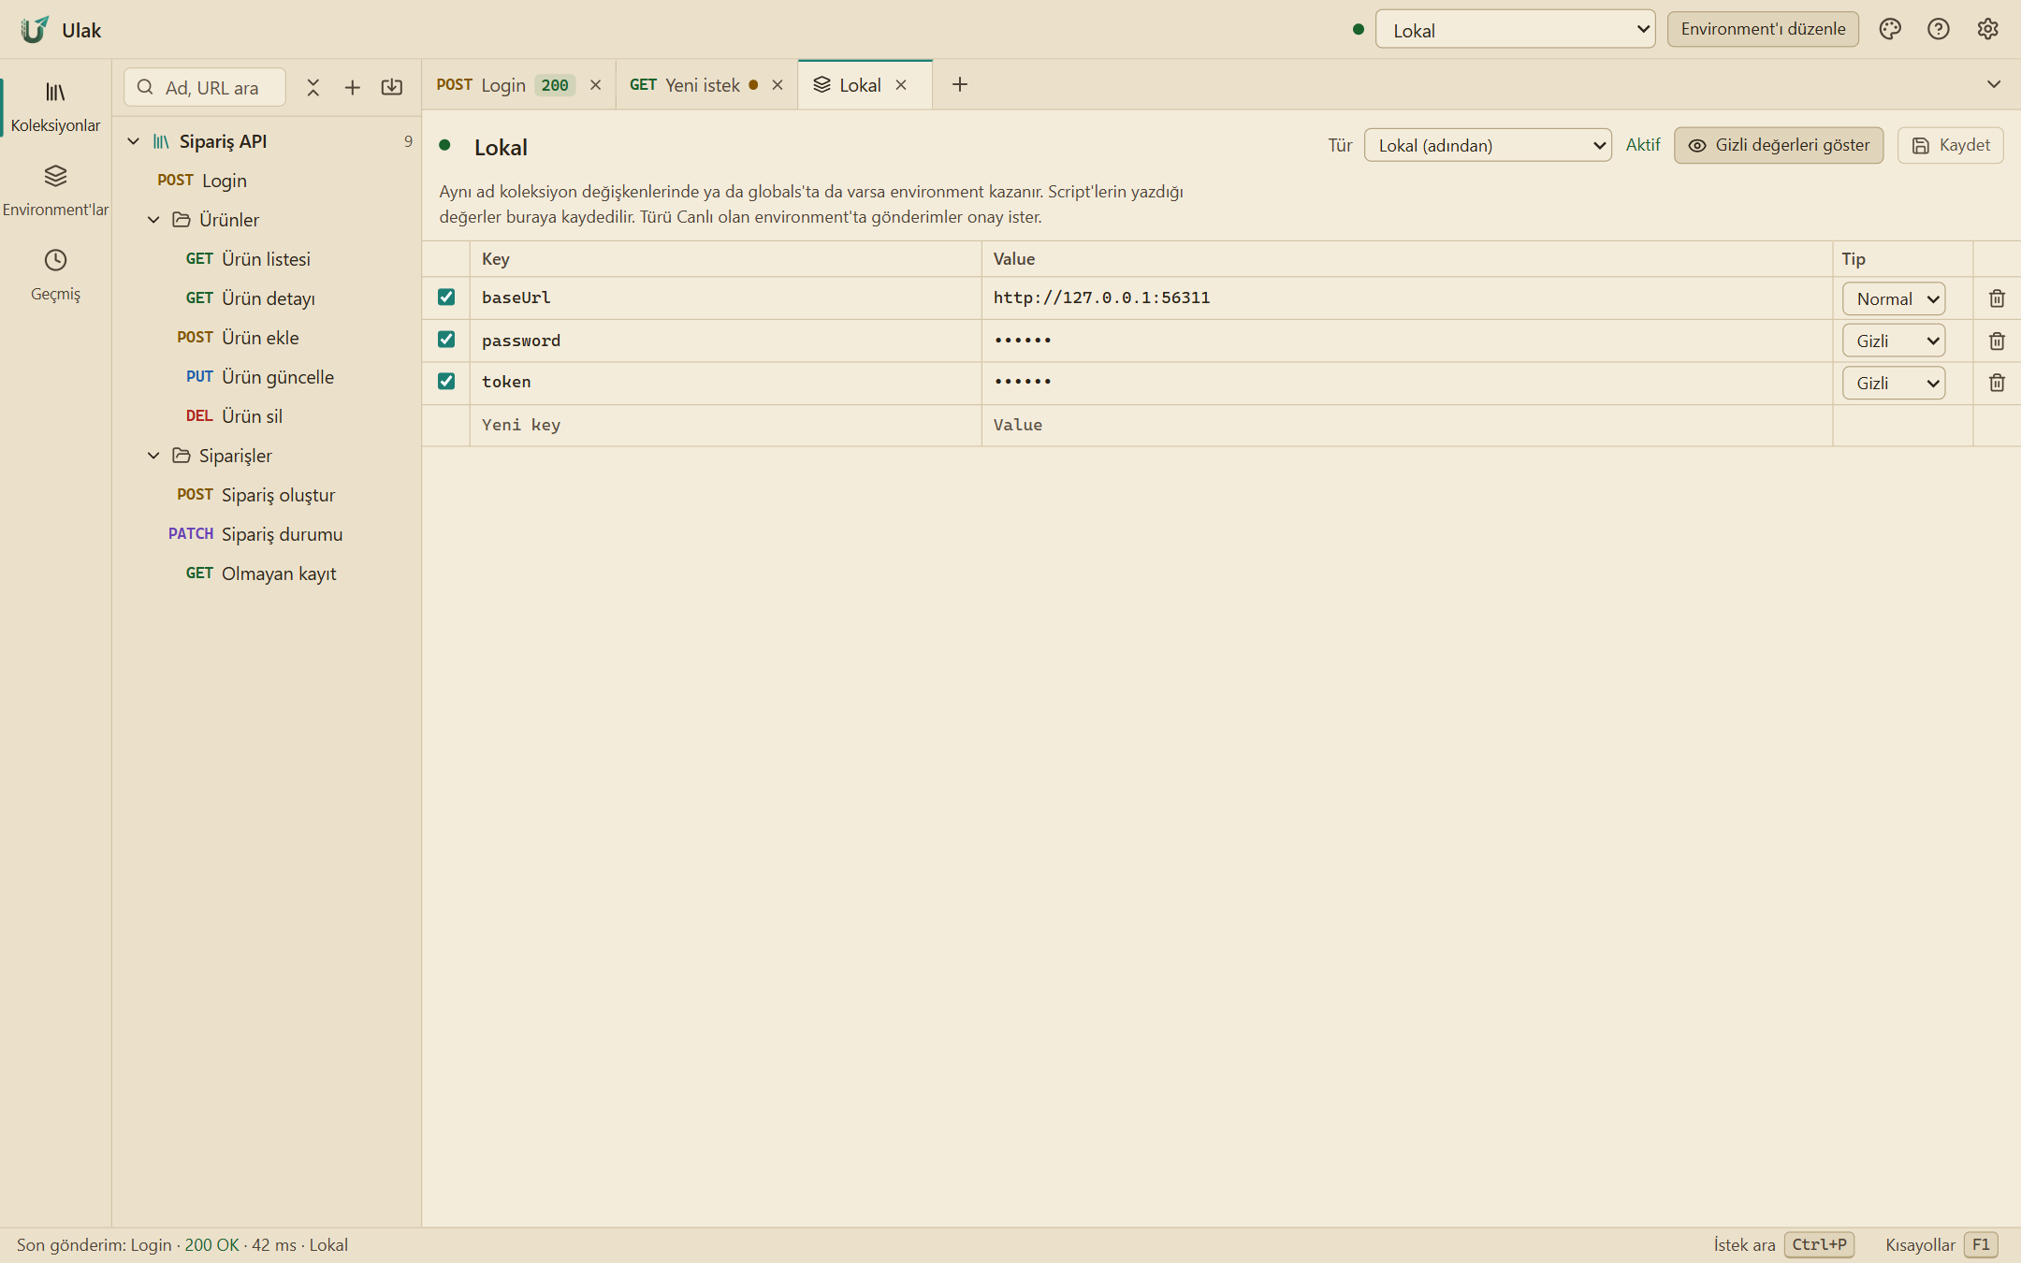Open baseUrl Tip dropdown showing Normal
Viewport: 2021px width, 1263px height.
tap(1894, 298)
